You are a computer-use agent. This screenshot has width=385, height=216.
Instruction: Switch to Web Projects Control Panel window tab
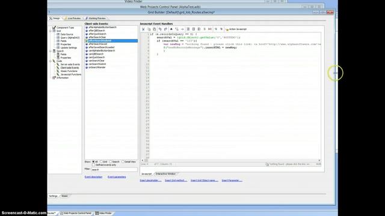pyautogui.click(x=76, y=214)
